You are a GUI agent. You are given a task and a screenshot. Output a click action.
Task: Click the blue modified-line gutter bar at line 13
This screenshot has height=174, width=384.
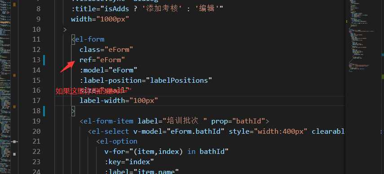tap(44, 60)
